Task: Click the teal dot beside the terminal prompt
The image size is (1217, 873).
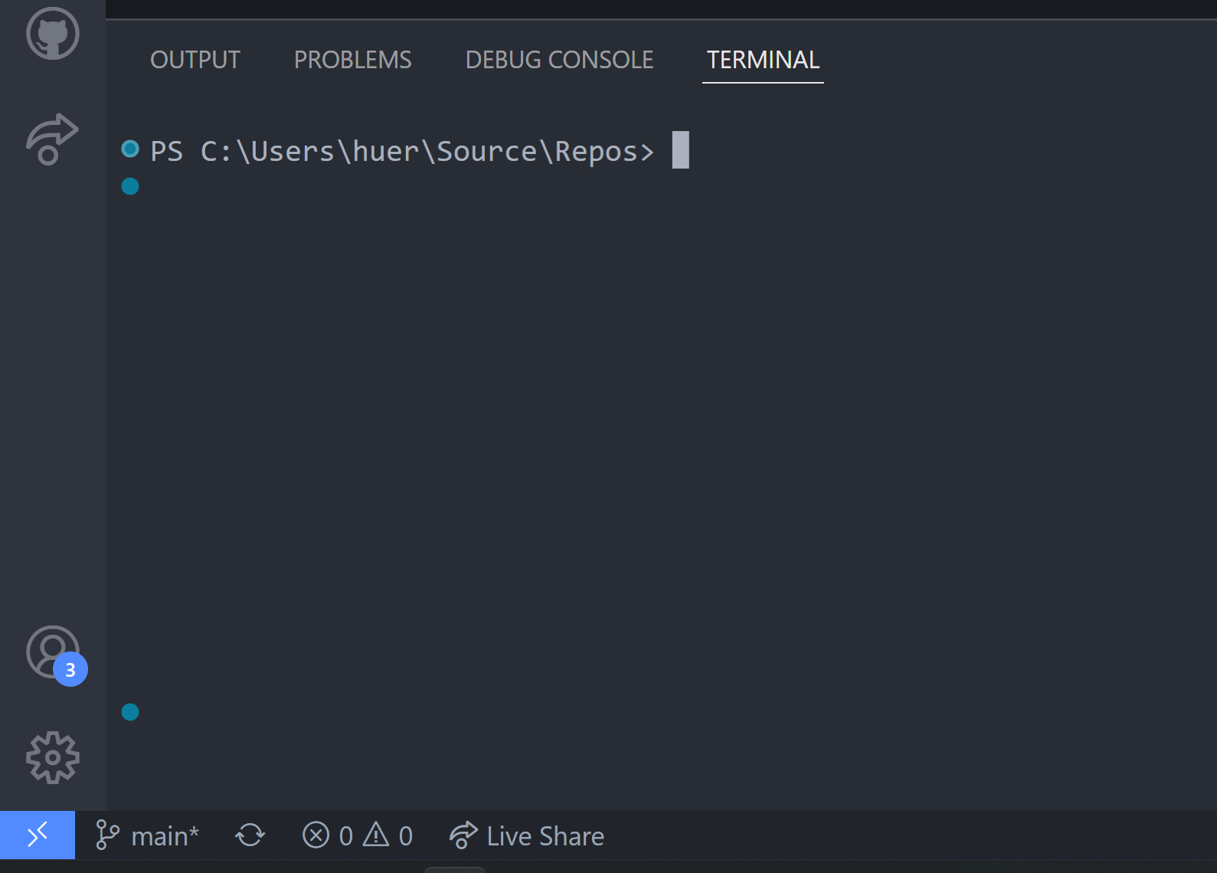Action: point(129,149)
